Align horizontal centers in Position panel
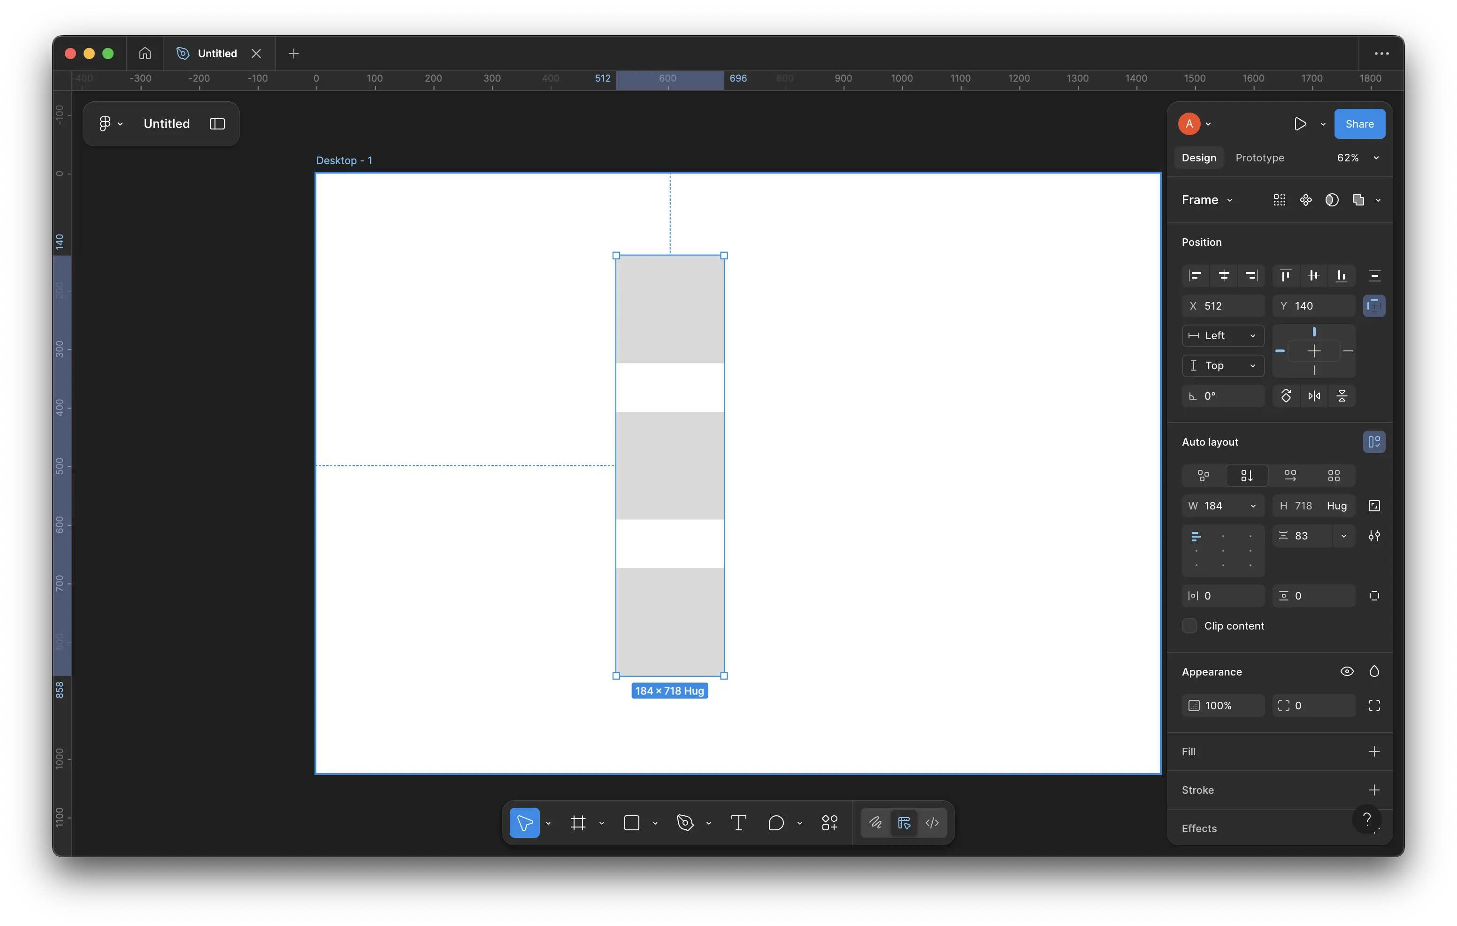The image size is (1457, 926). (1223, 276)
